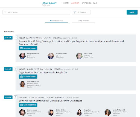Star the Summit Kickoff session
This screenshot has width=140, height=117.
16,38
